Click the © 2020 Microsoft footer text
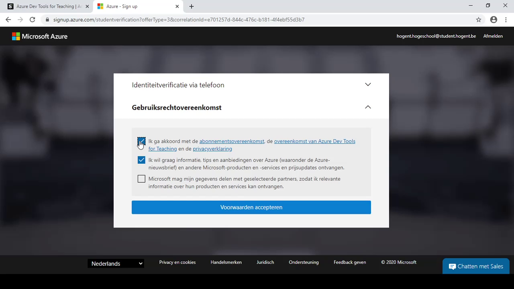514x289 pixels. (399, 263)
